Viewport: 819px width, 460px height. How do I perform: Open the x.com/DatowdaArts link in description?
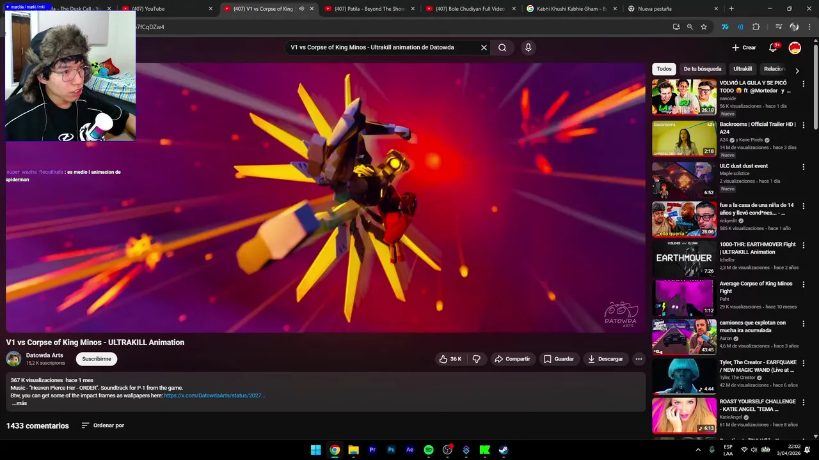pos(214,395)
